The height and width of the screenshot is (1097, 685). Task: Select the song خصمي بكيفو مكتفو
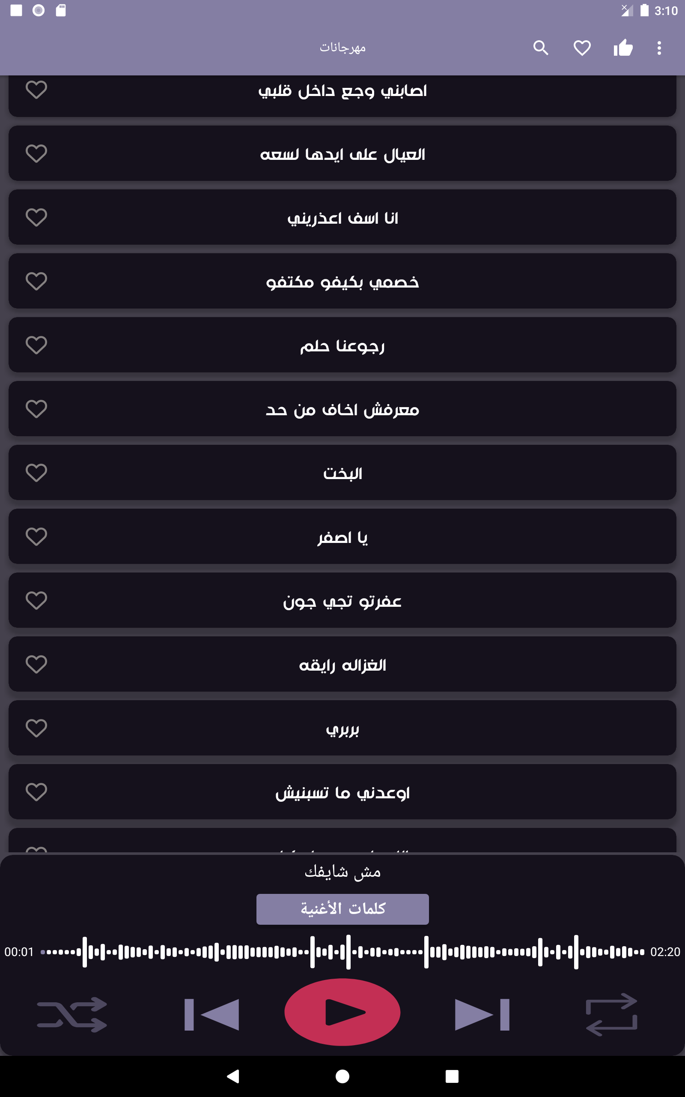point(342,281)
